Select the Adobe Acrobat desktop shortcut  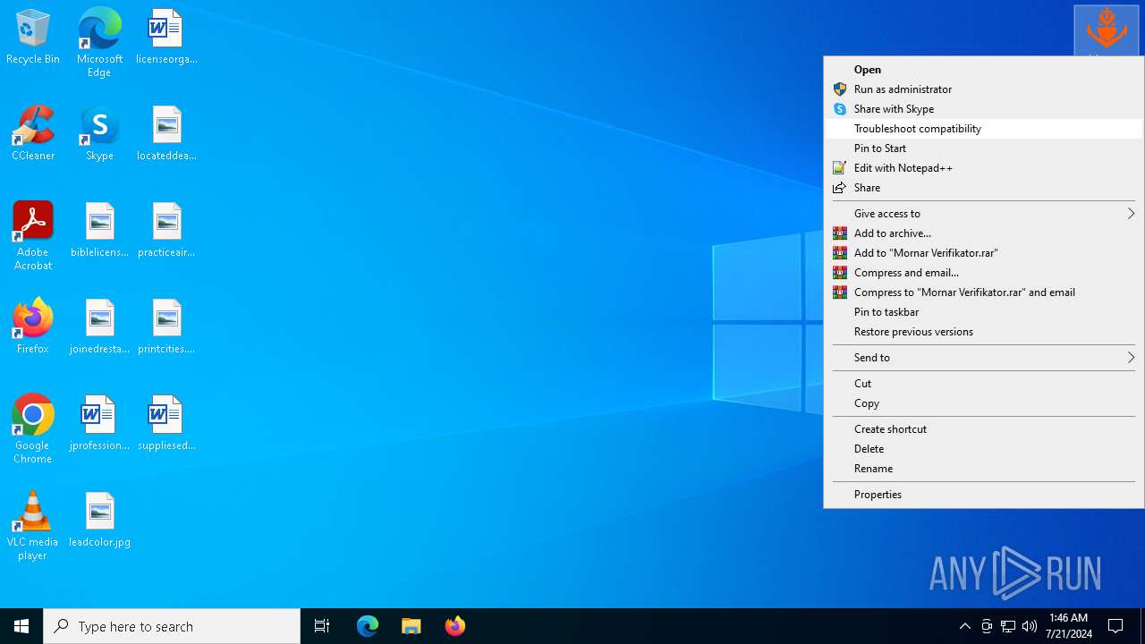coord(33,235)
